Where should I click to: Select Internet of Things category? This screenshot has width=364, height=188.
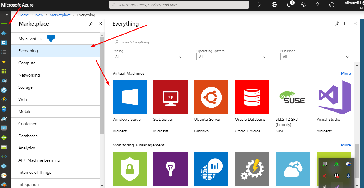pyautogui.click(x=55, y=172)
